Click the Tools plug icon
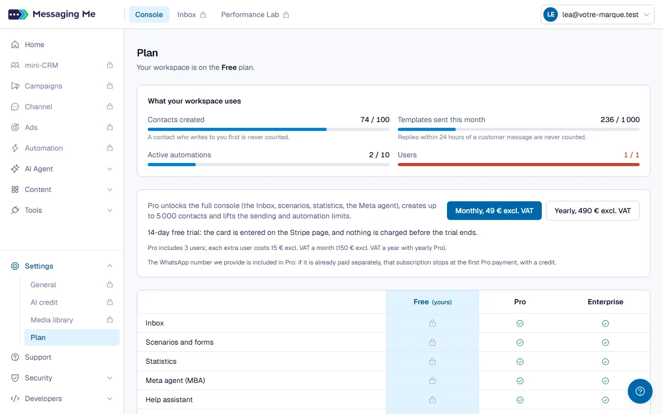Screen dimensions: 663x414 (x=15, y=210)
